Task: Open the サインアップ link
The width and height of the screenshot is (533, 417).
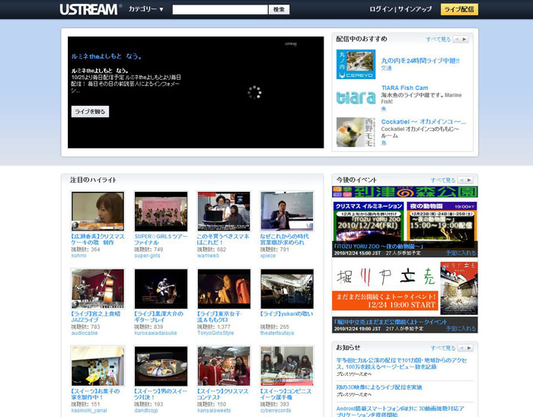Action: click(x=415, y=9)
